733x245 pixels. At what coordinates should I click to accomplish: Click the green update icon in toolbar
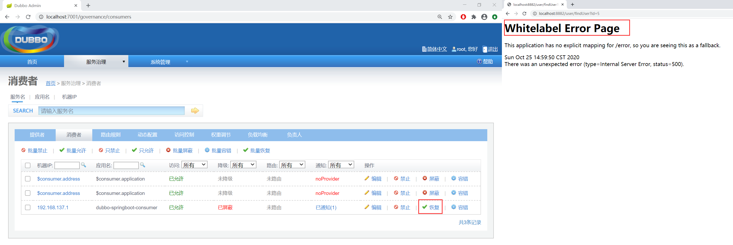pos(495,17)
